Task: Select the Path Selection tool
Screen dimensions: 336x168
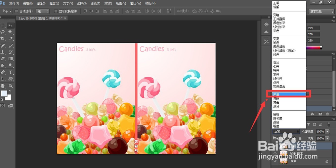Action: [3, 79]
